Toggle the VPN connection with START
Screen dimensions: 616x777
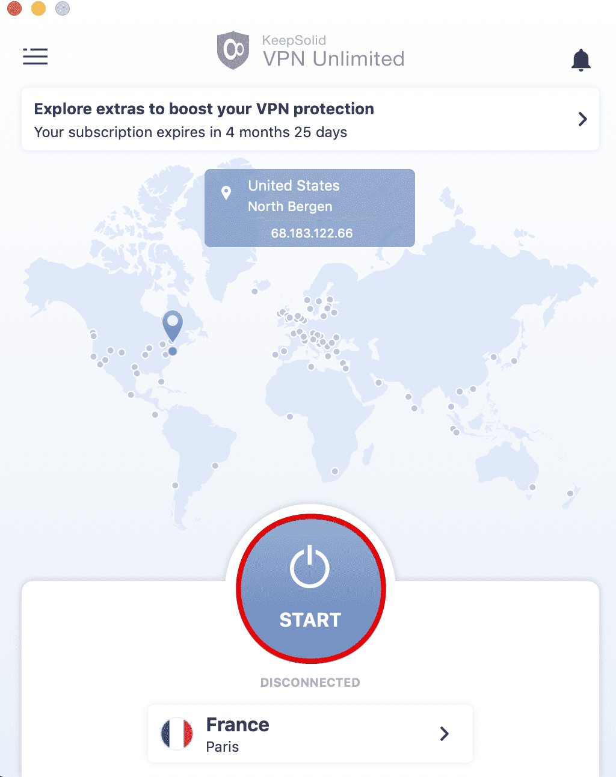pyautogui.click(x=310, y=619)
